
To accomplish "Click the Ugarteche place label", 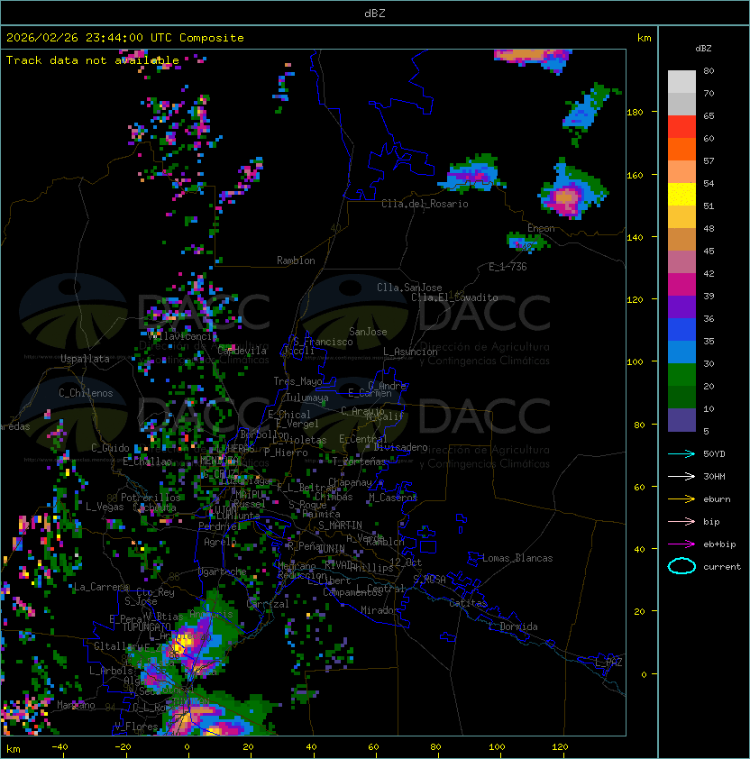I will [222, 572].
